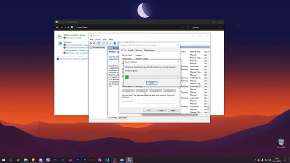The width and height of the screenshot is (290, 163).
Task: Launch Brave browser from taskbar
Action: 33,160
